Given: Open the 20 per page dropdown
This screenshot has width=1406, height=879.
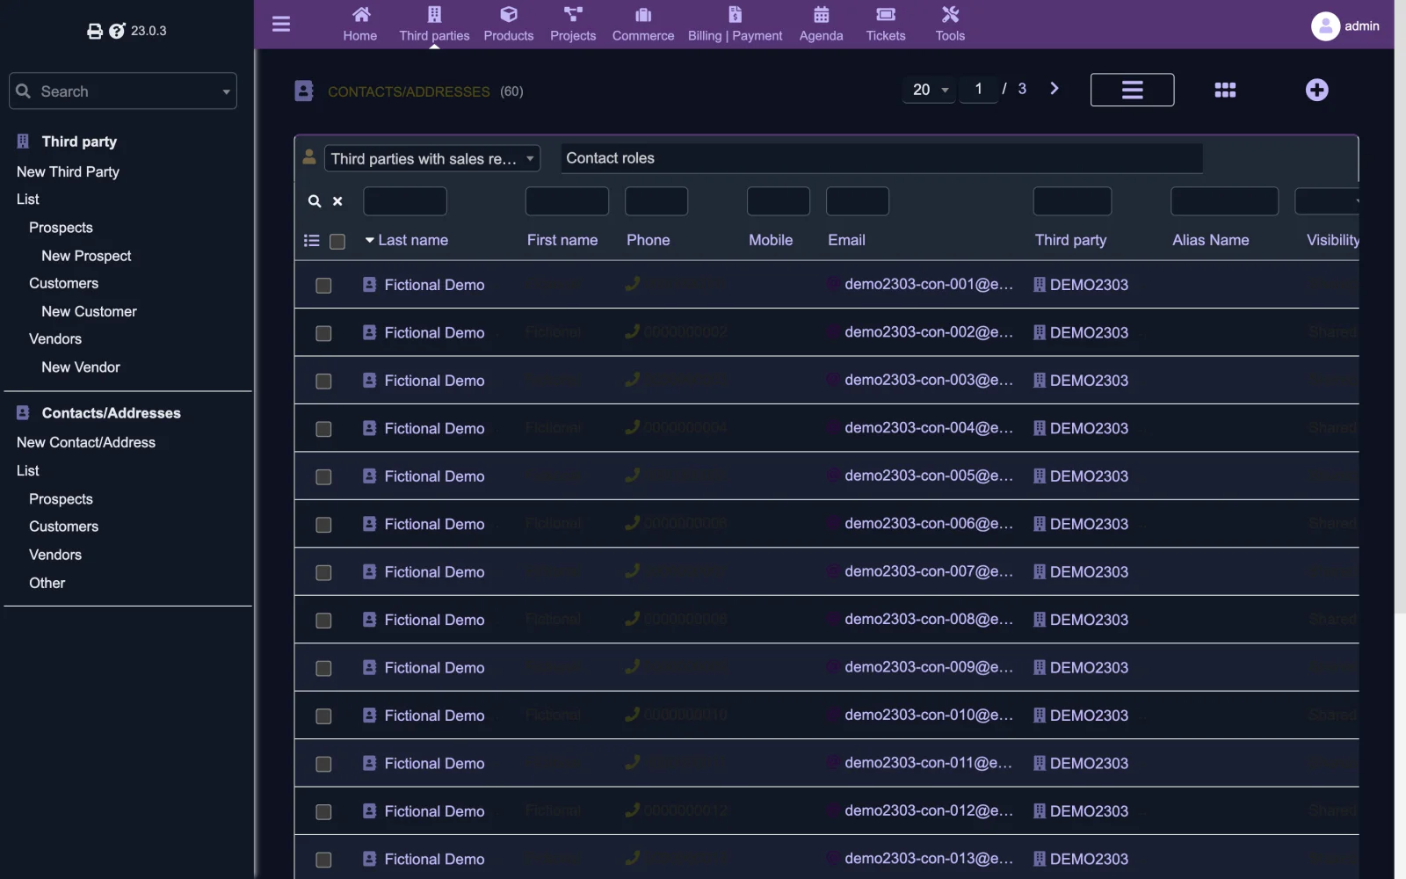Looking at the screenshot, I should point(930,90).
